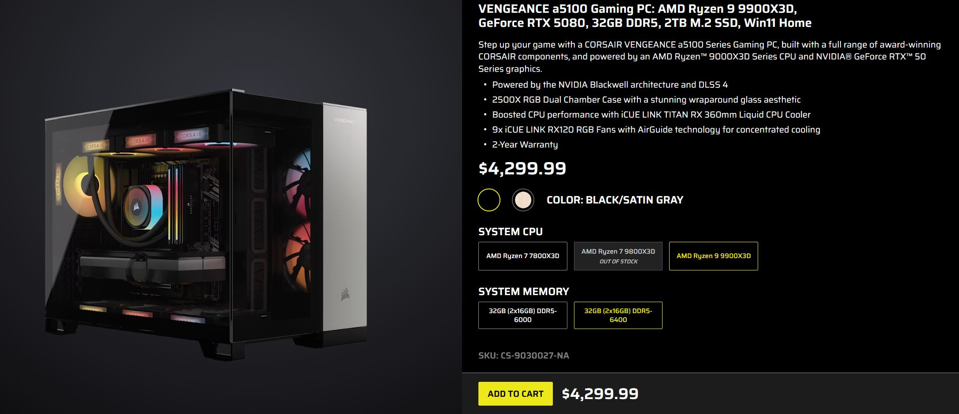Click the SYSTEM CPU section heading
The width and height of the screenshot is (959, 414).
click(x=510, y=232)
